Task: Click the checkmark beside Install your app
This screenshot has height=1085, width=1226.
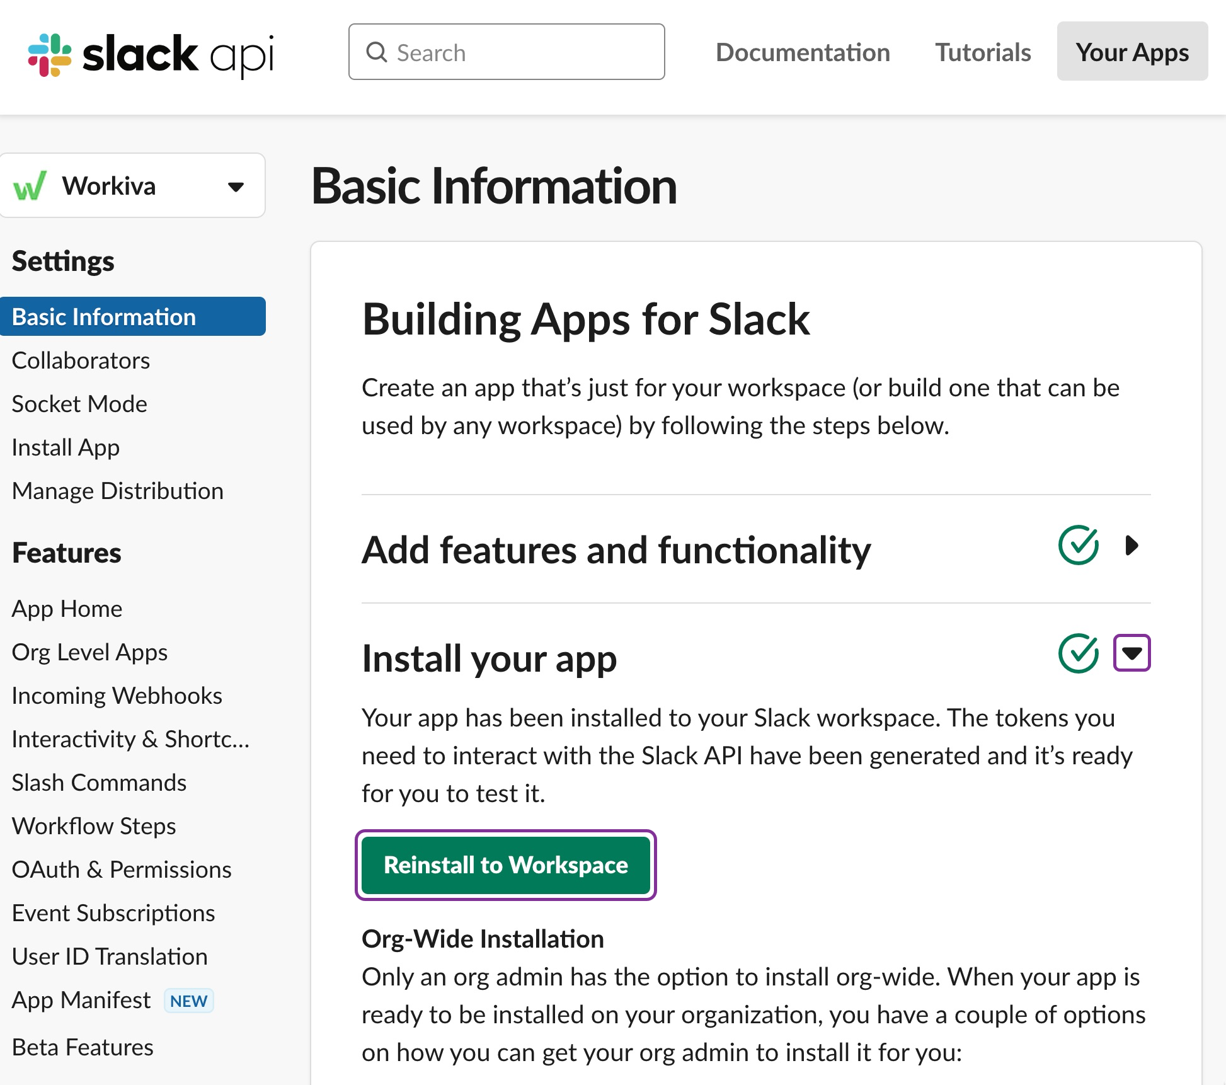Action: click(1079, 653)
